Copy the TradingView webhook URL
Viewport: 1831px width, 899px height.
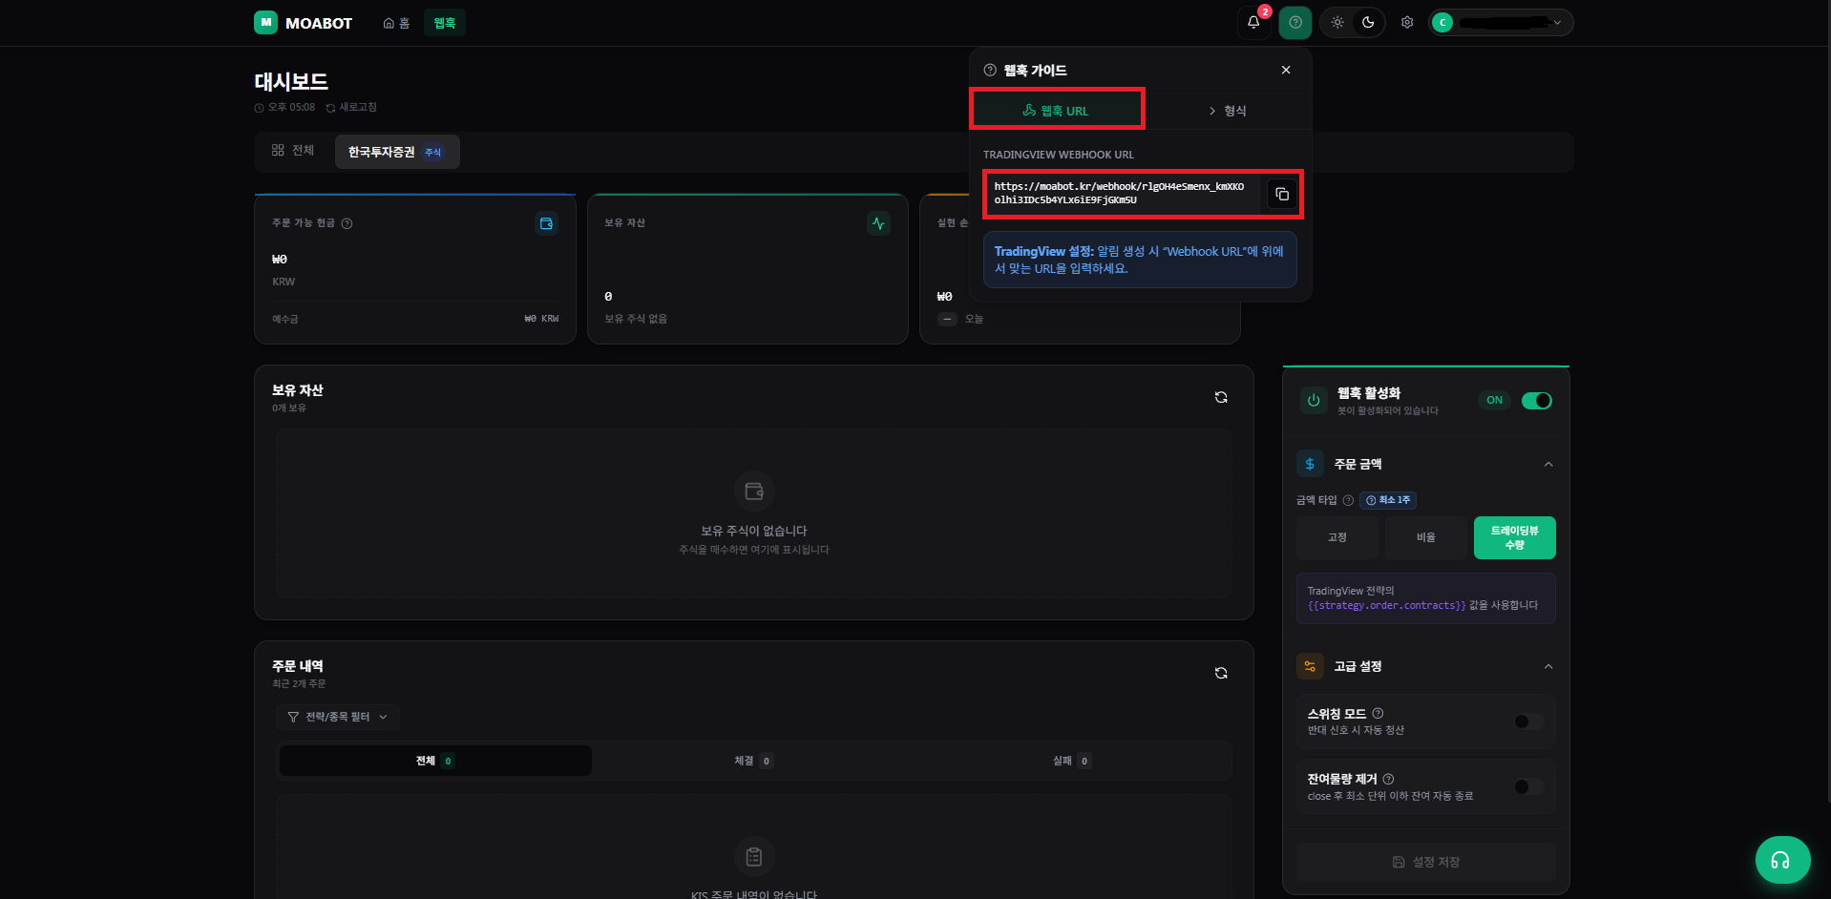click(1282, 194)
